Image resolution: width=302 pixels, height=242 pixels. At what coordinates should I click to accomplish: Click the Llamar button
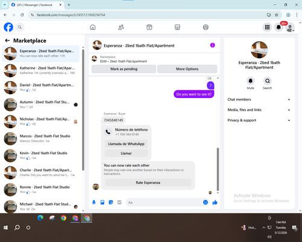click(126, 153)
